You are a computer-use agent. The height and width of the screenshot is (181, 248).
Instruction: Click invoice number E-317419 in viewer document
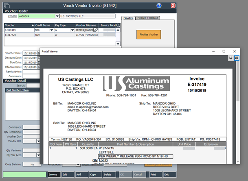pos(197,85)
